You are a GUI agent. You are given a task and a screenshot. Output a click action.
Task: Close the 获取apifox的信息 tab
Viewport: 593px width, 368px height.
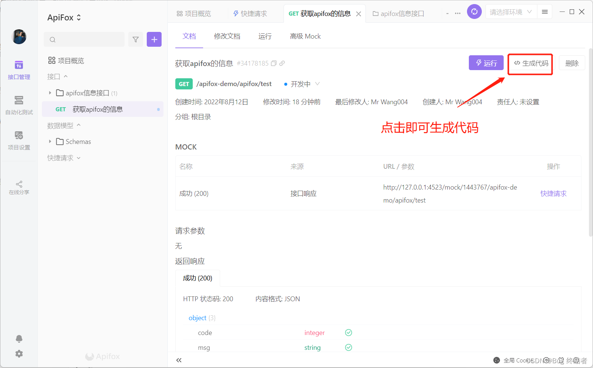pos(358,14)
